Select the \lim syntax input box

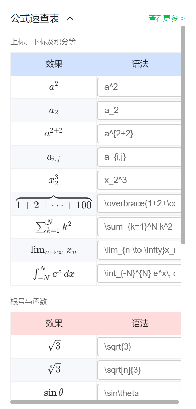(x=139, y=250)
